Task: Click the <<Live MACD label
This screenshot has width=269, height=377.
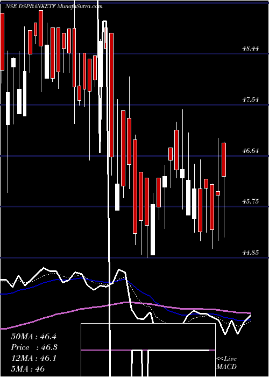Action: pyautogui.click(x=226, y=363)
